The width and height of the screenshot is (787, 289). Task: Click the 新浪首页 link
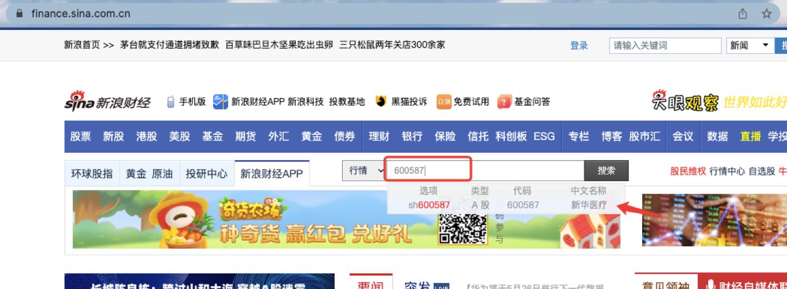pyautogui.click(x=82, y=45)
